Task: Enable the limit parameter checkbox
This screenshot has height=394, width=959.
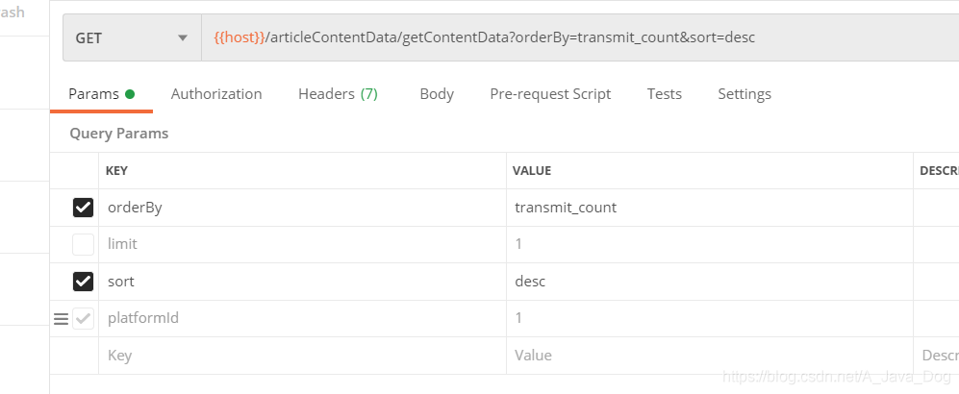Action: 84,244
